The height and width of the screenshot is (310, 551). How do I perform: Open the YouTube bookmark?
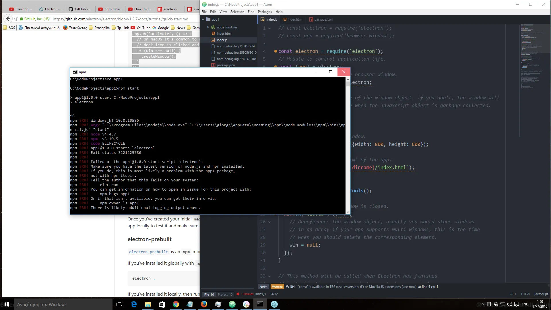click(141, 28)
